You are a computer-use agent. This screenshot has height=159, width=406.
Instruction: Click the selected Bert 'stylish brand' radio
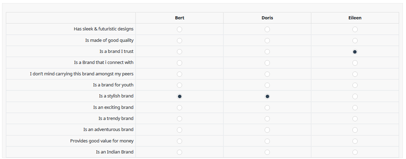pyautogui.click(x=179, y=96)
